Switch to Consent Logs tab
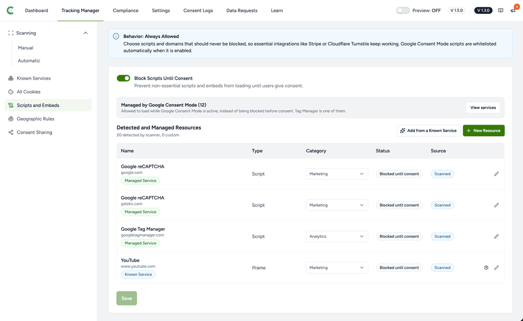 (x=198, y=10)
